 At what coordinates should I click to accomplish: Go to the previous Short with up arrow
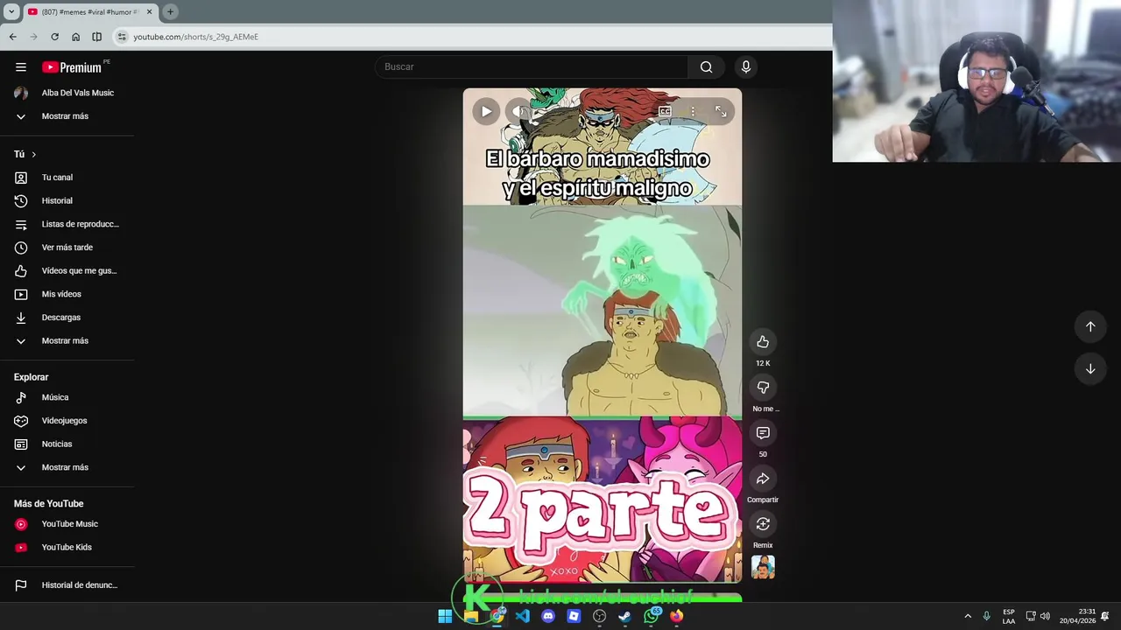coord(1090,326)
